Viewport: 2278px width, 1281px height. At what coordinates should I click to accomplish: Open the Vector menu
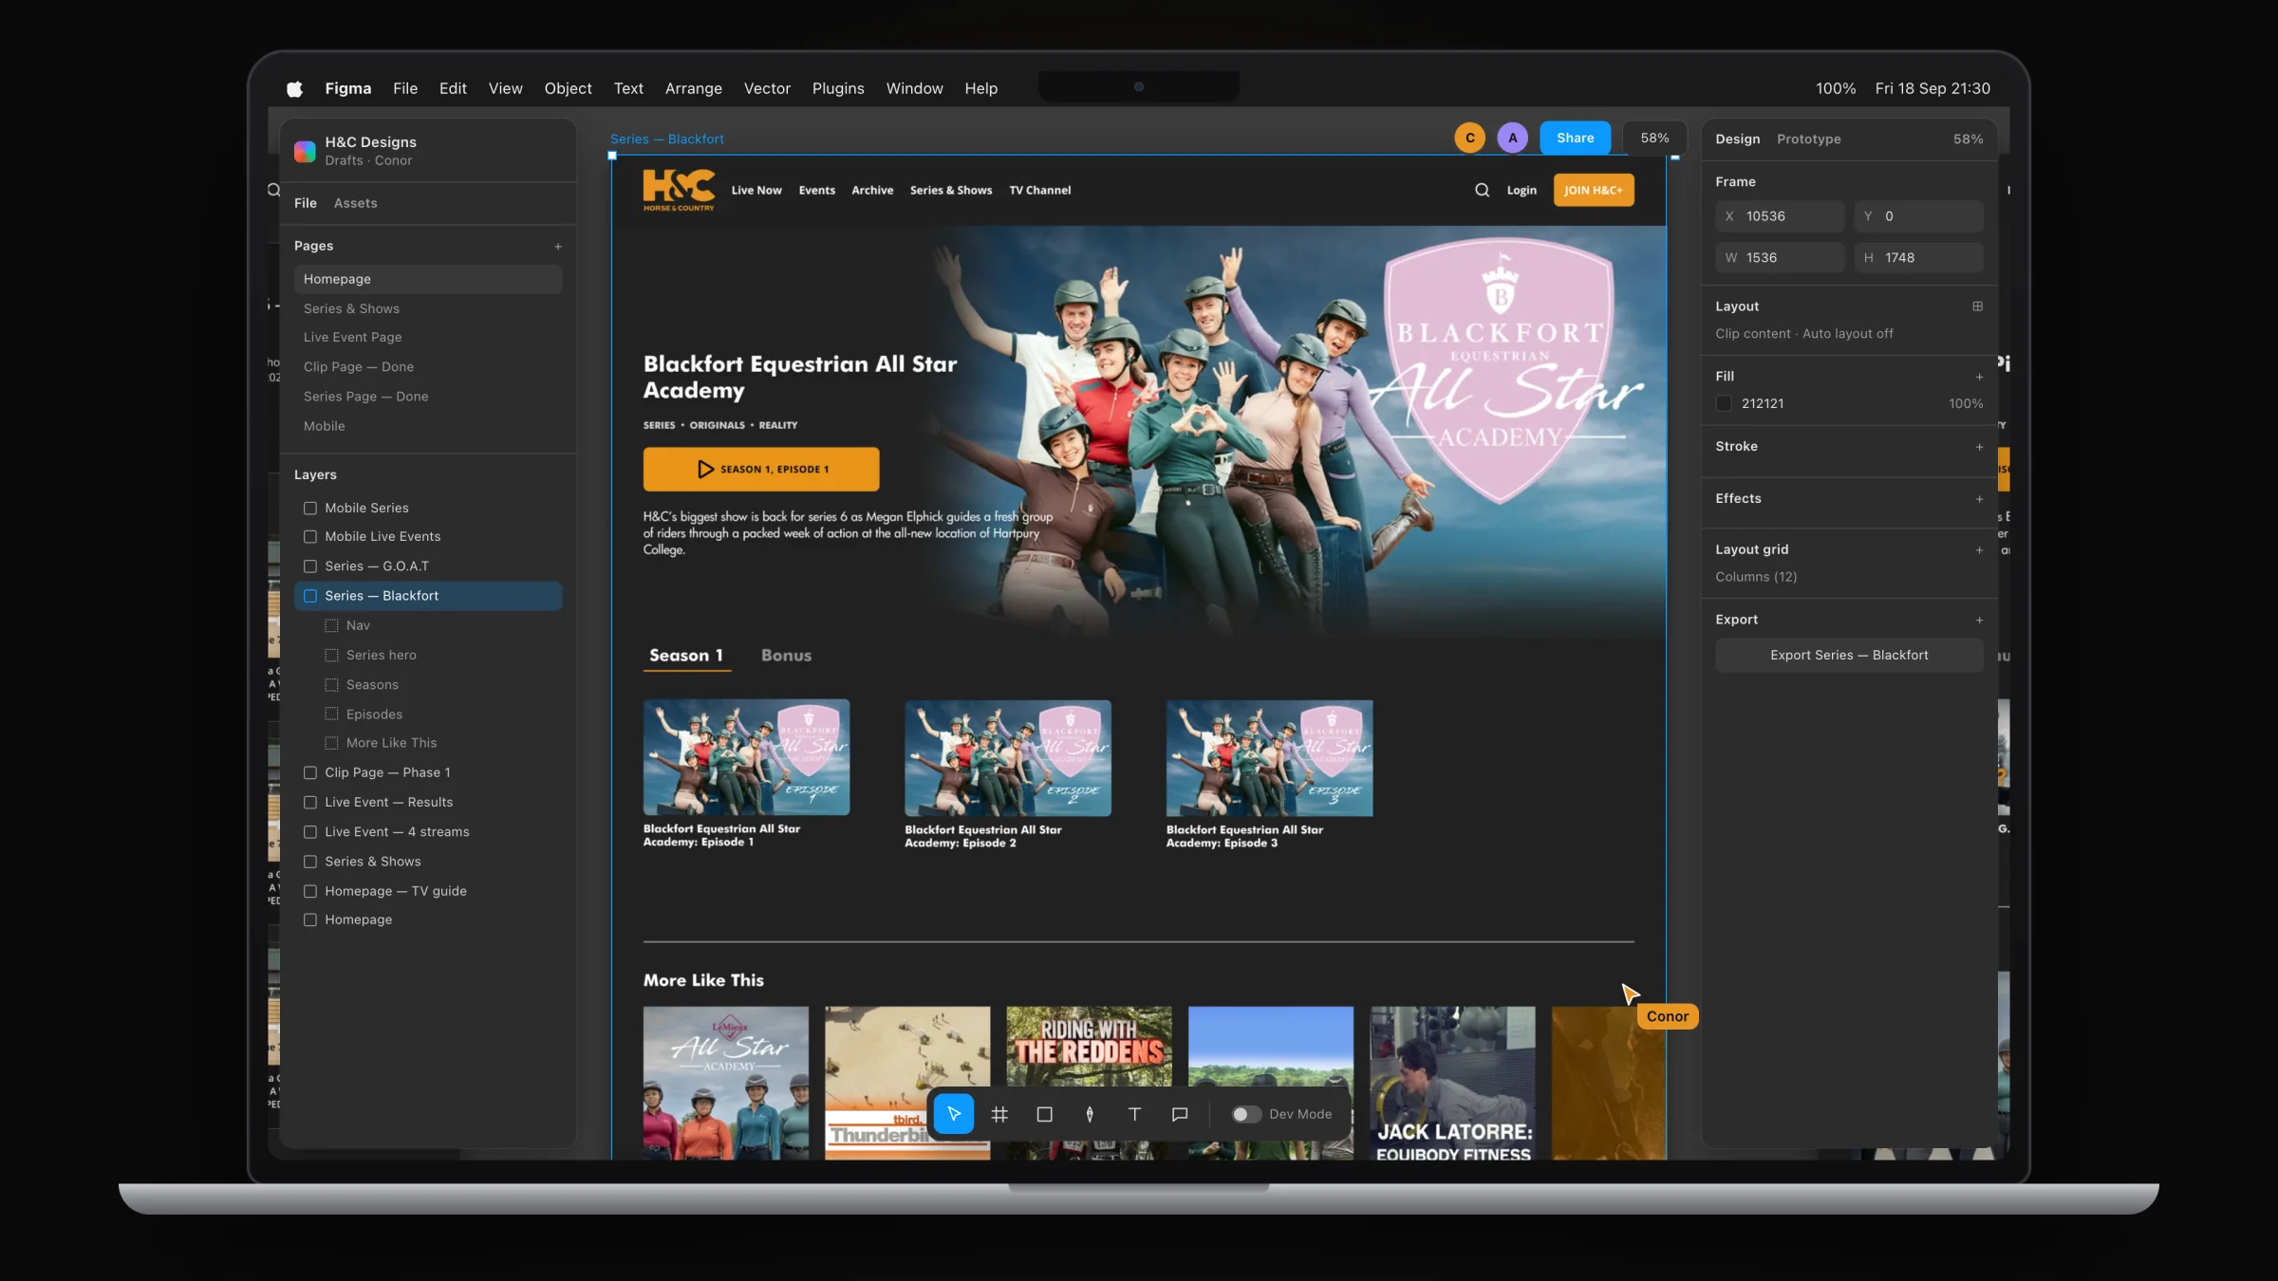(x=767, y=88)
